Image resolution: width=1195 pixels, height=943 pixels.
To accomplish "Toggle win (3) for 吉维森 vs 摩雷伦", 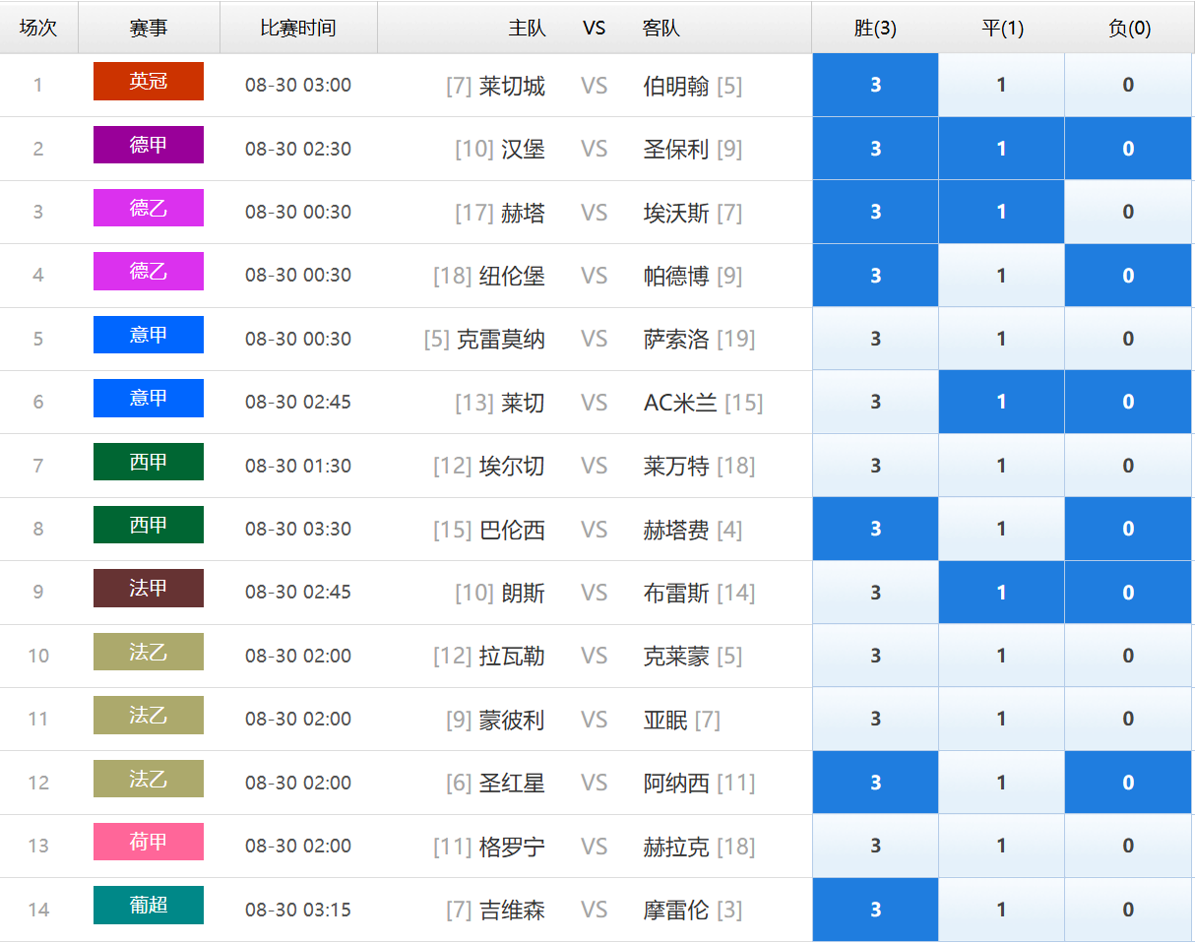I will click(875, 910).
